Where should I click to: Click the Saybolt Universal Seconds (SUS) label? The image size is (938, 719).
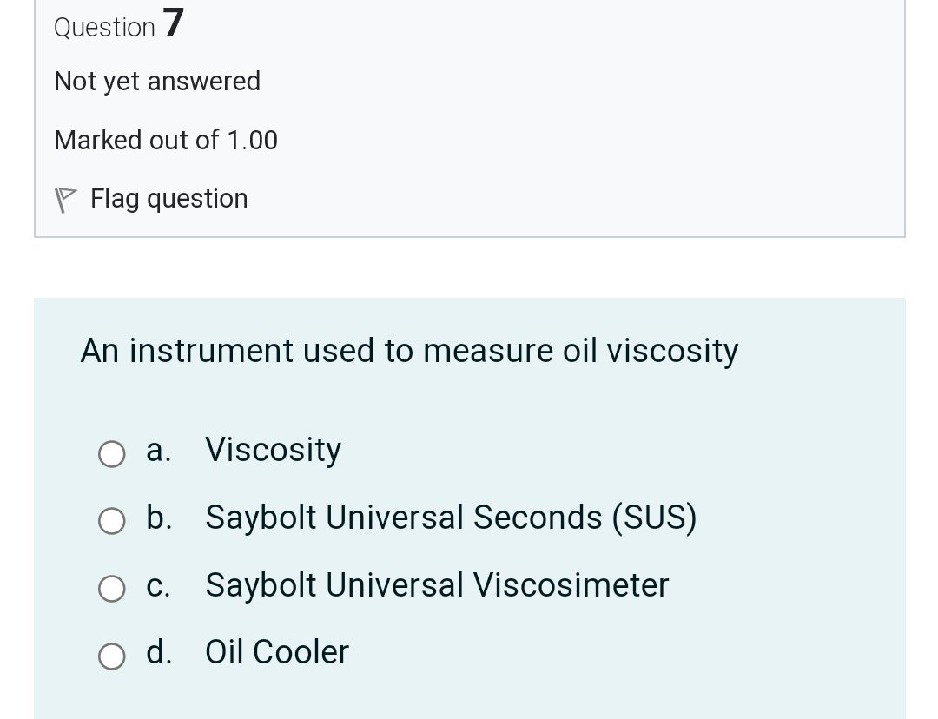pos(451,518)
